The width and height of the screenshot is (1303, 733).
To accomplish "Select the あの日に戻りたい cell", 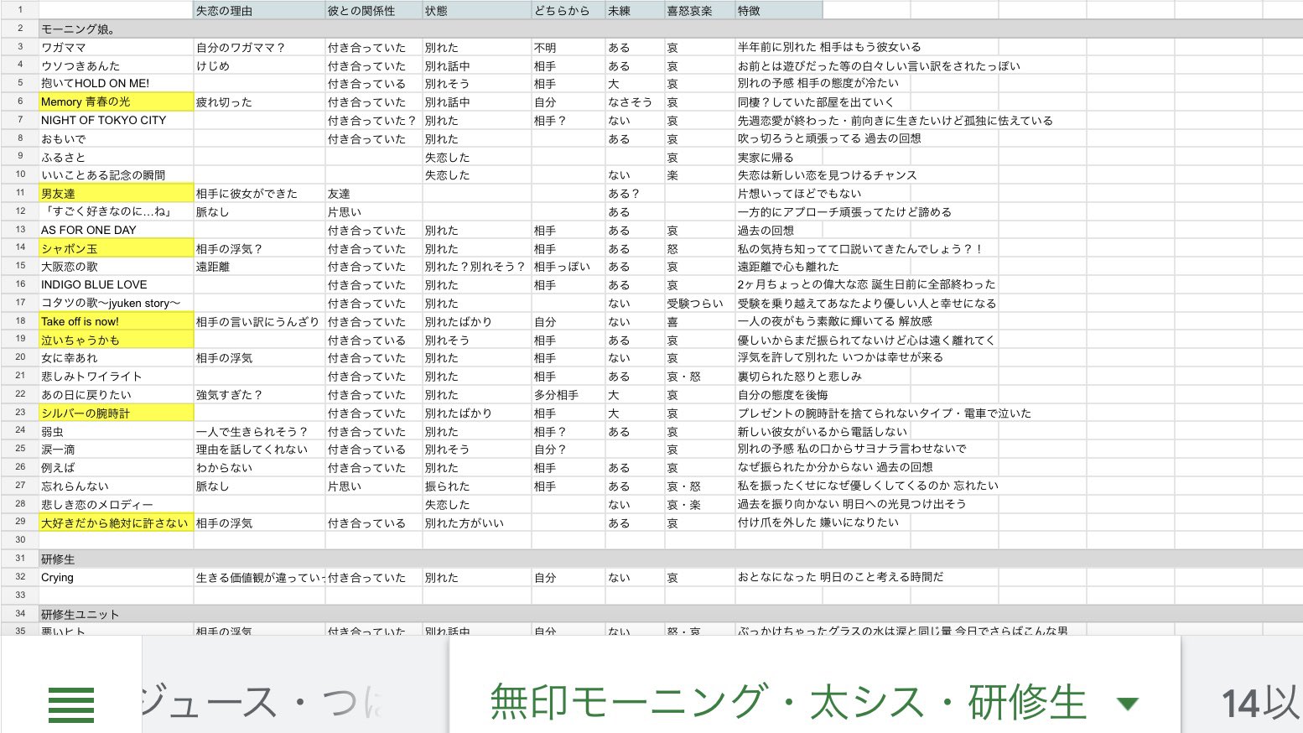I will point(116,394).
